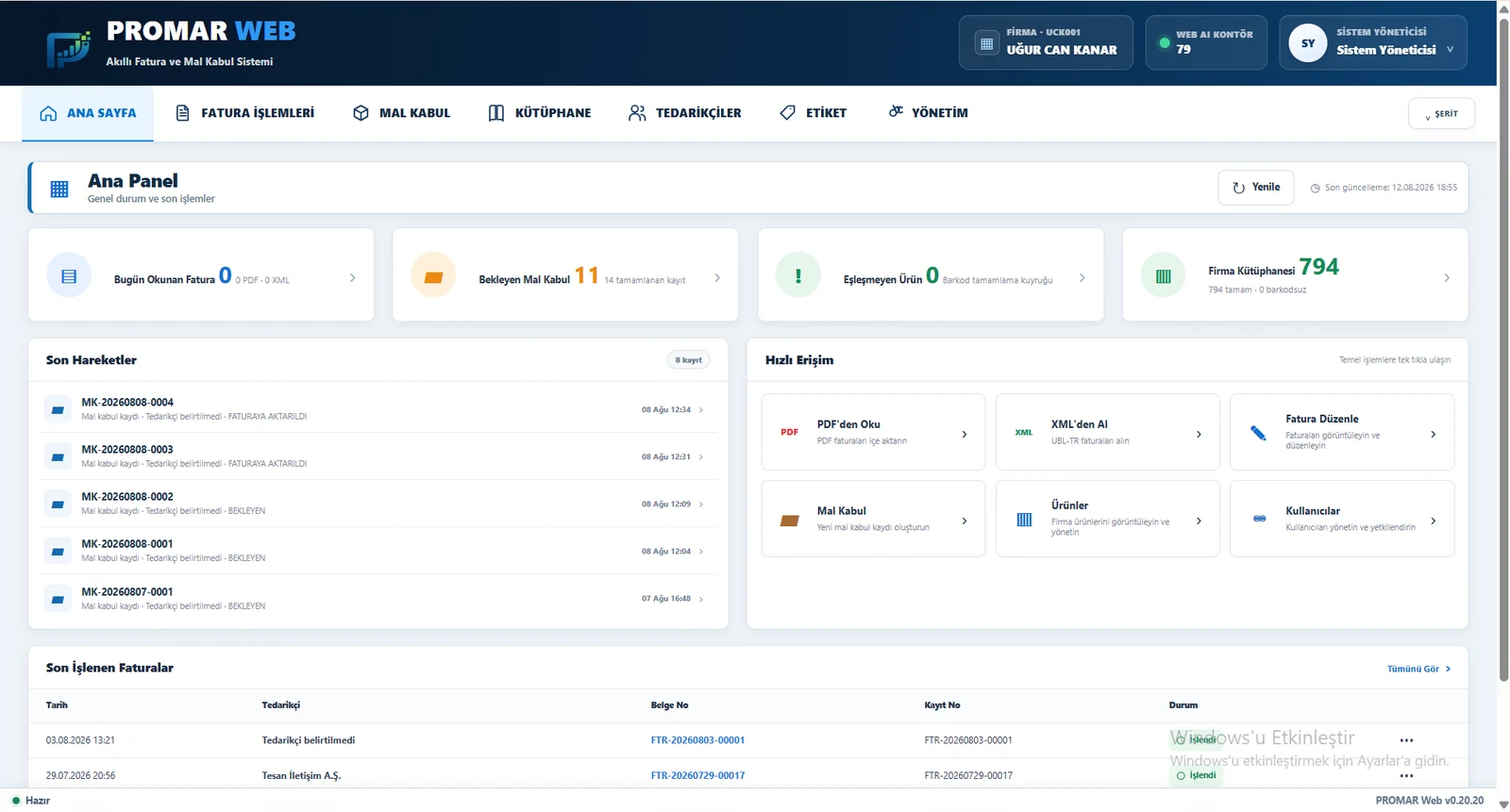Open the chevron of MK-20260808-0004
This screenshot has height=812, width=1510.
coord(701,410)
